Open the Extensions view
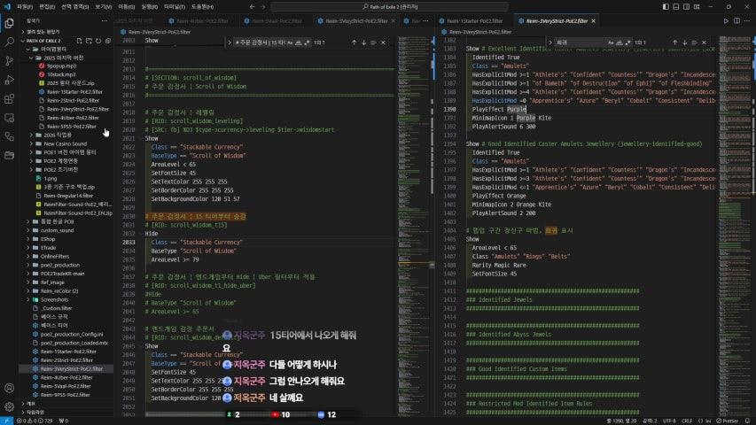Viewport: 756px width, 425px height. point(10,100)
